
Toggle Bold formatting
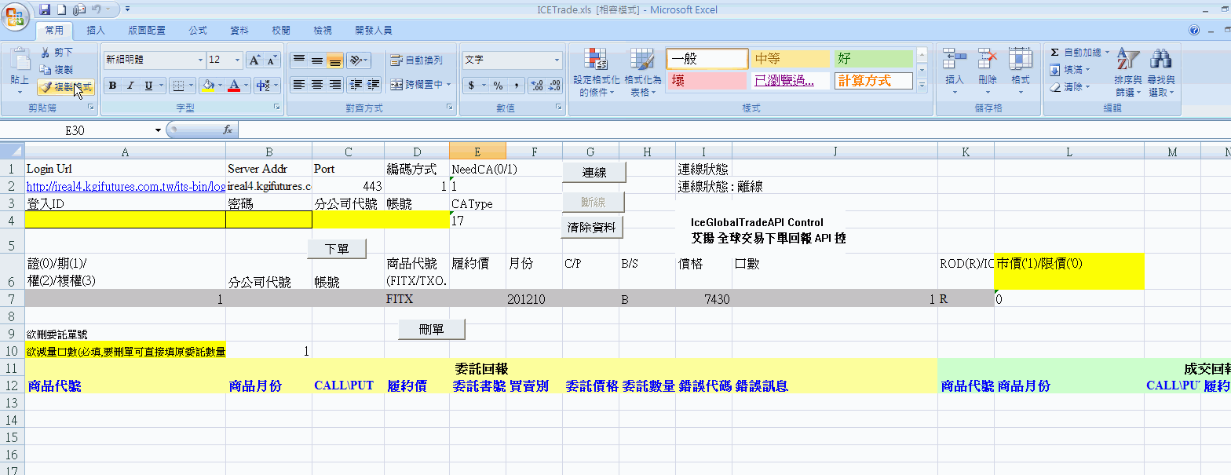pos(113,85)
